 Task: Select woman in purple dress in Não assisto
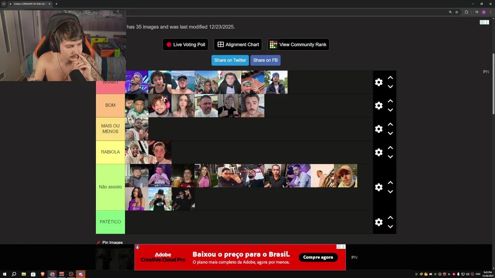click(137, 199)
